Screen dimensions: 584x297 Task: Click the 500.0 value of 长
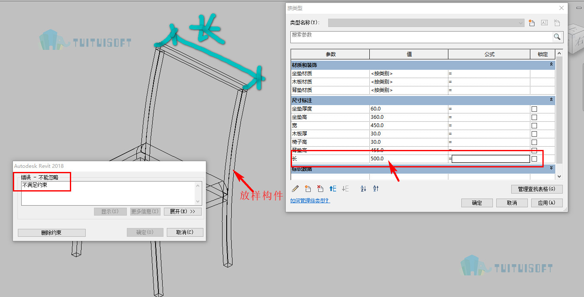(377, 159)
